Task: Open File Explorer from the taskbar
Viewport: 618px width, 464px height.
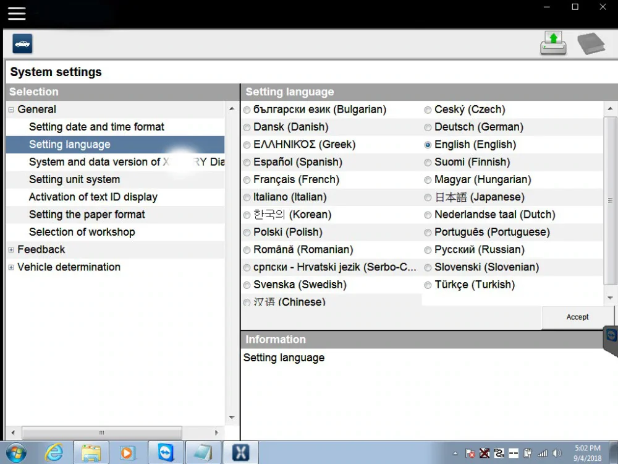Action: (x=91, y=453)
